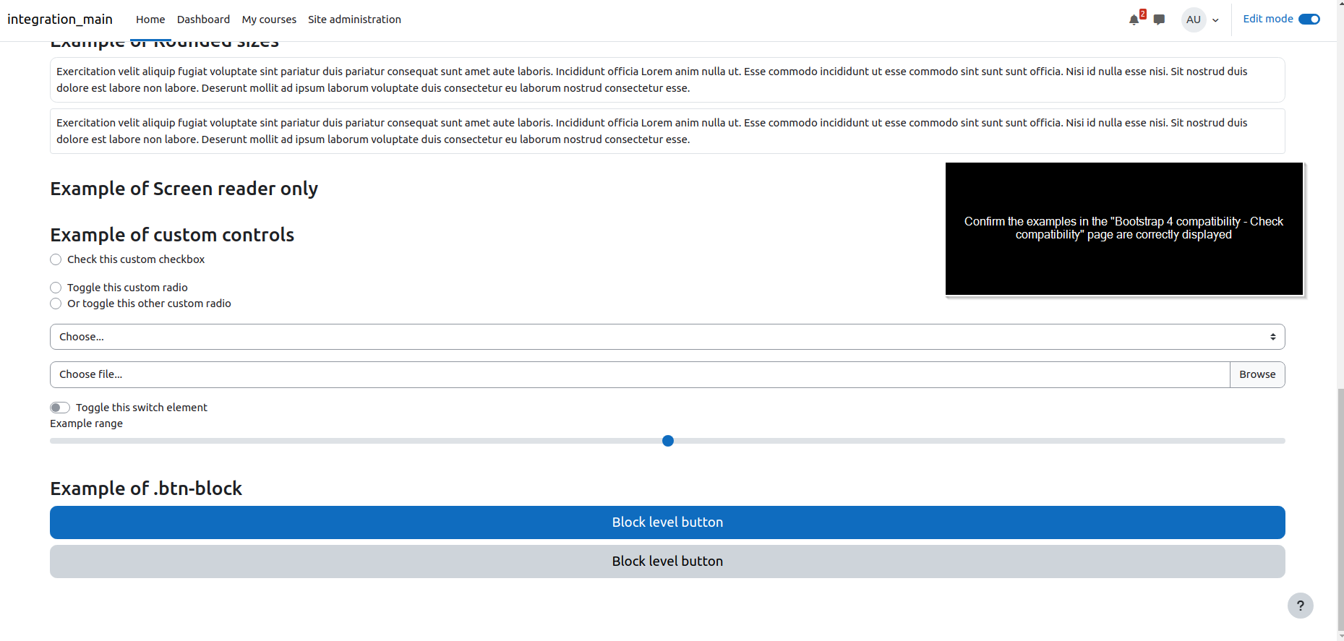Screen dimensions: 1344x641
Task: Open the notifications bell icon
Action: click(1134, 20)
